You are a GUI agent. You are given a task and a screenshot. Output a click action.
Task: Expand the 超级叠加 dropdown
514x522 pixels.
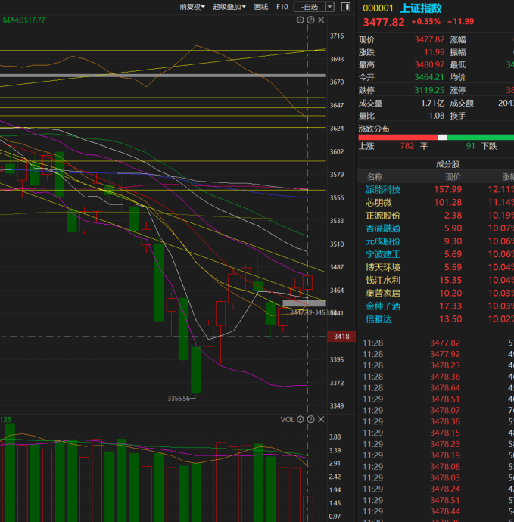229,7
